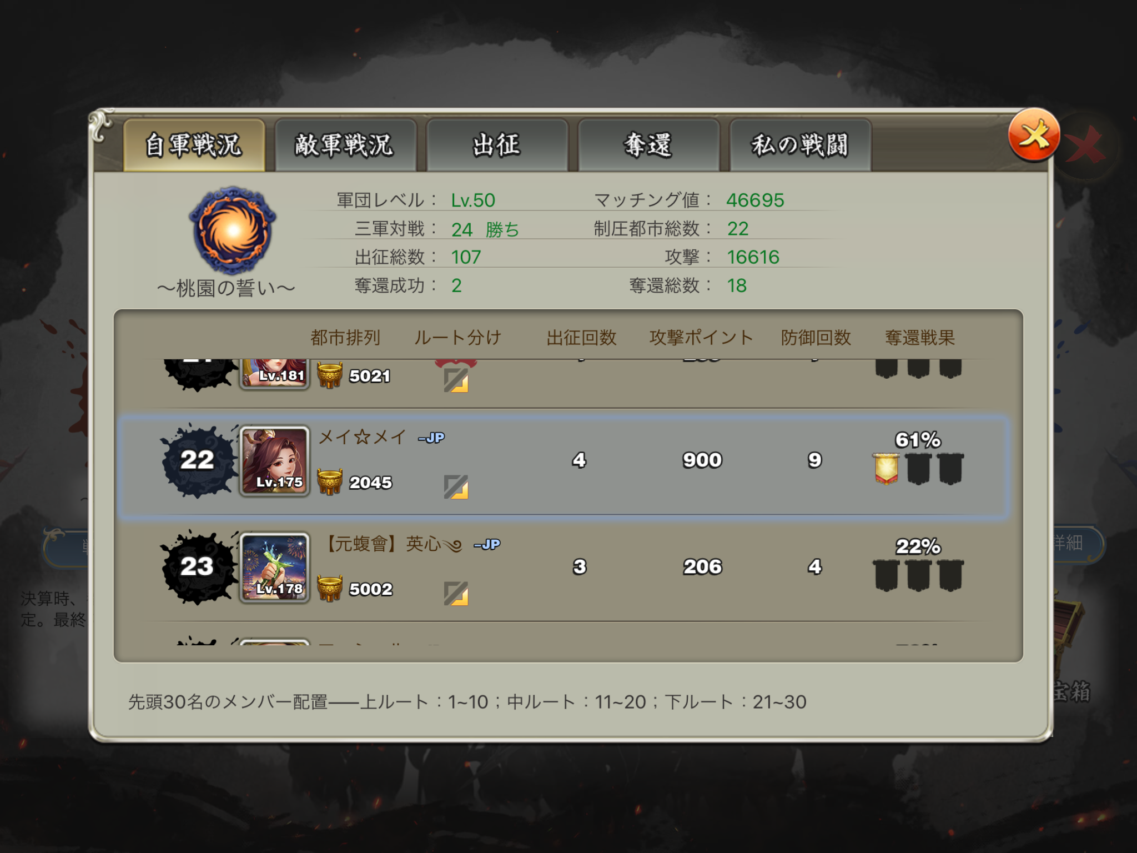Select the 奪還 tab
This screenshot has height=853, width=1137.
coord(648,145)
